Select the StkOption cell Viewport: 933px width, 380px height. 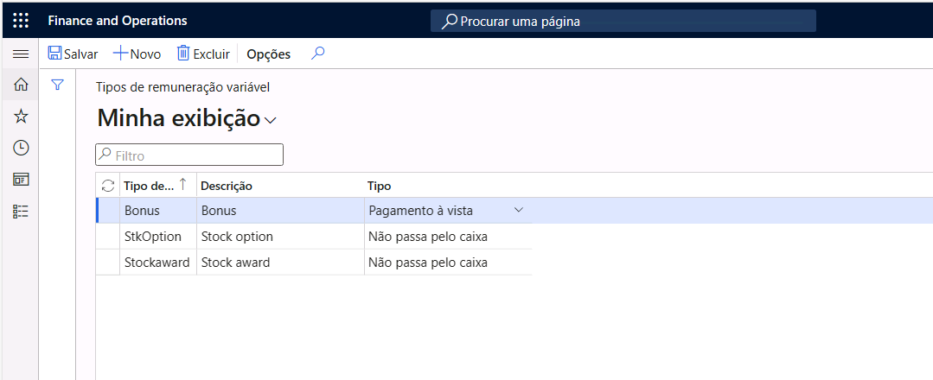[x=157, y=237]
